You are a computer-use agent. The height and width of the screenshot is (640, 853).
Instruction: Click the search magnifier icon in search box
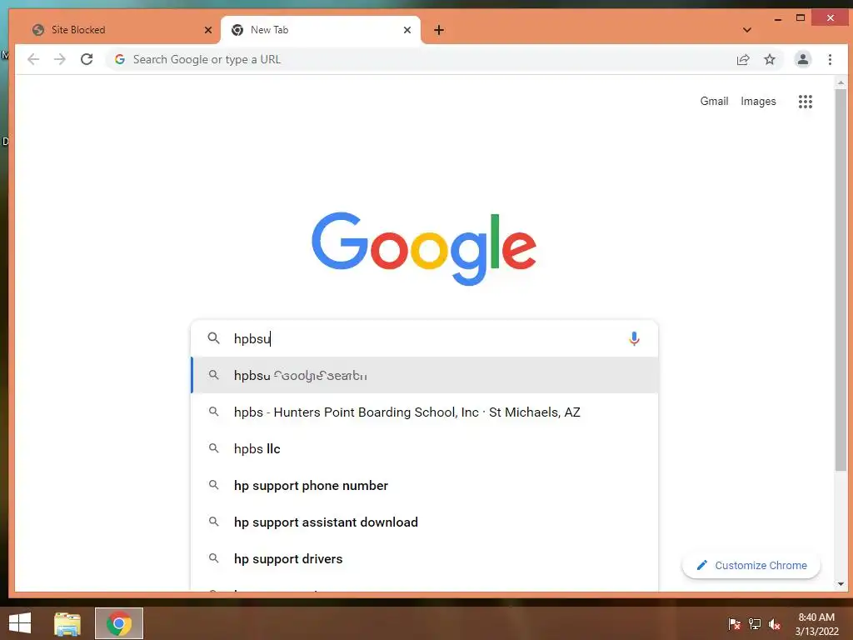pyautogui.click(x=214, y=338)
